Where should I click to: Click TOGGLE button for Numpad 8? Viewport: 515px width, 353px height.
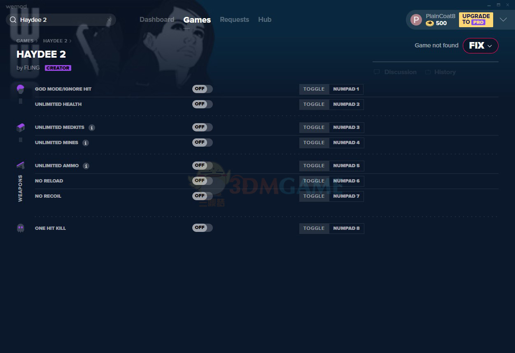[x=314, y=229]
